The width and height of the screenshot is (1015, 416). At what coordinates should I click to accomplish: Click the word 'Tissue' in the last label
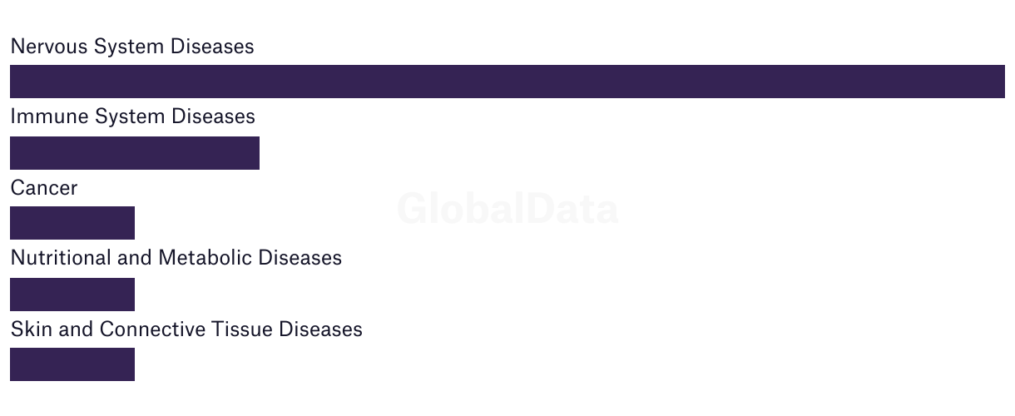[236, 329]
